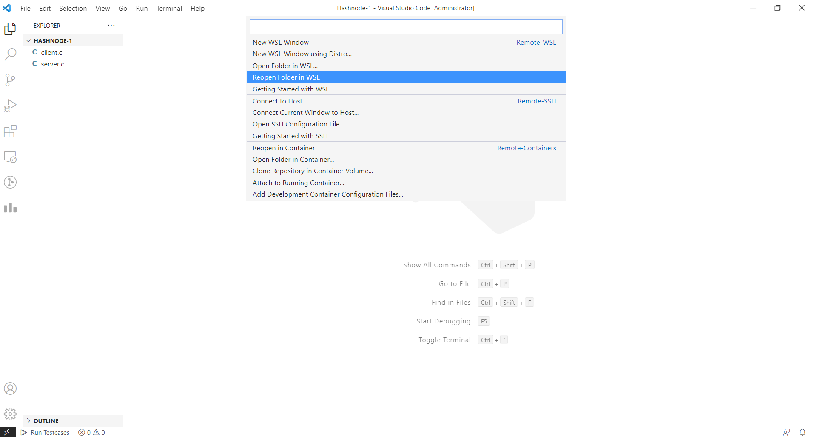This screenshot has width=814, height=437.
Task: Open the Explorer view in activity bar
Action: [x=10, y=29]
